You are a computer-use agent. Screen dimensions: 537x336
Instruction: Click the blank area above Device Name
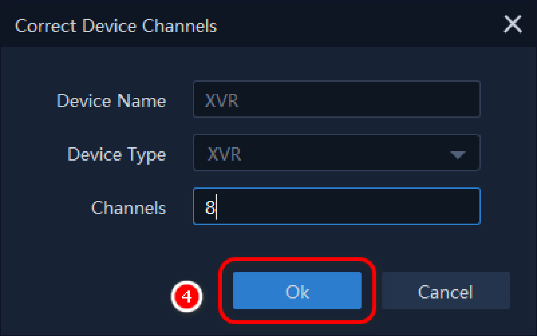click(268, 64)
